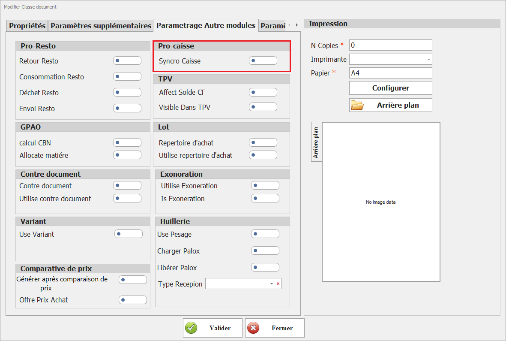Image resolution: width=506 pixels, height=341 pixels.
Task: Click the Papier input field
Action: point(390,73)
